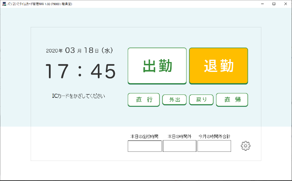Open settings with the gear icon

pos(245,146)
